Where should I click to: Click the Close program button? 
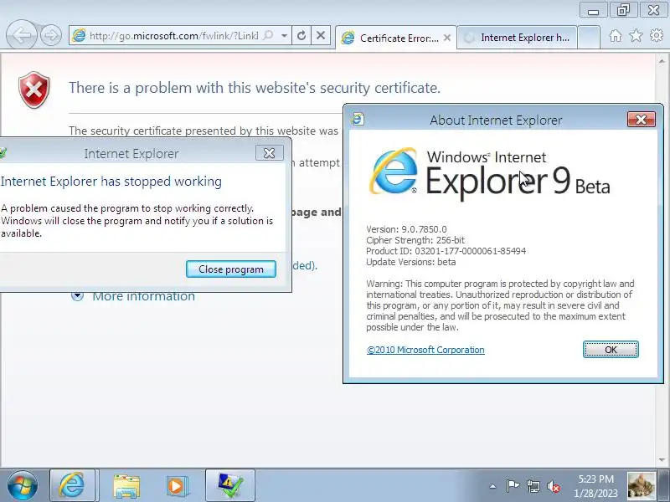click(x=231, y=269)
